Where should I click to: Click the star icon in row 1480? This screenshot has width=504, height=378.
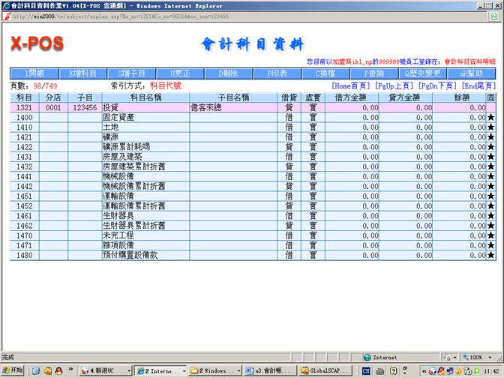(x=491, y=255)
